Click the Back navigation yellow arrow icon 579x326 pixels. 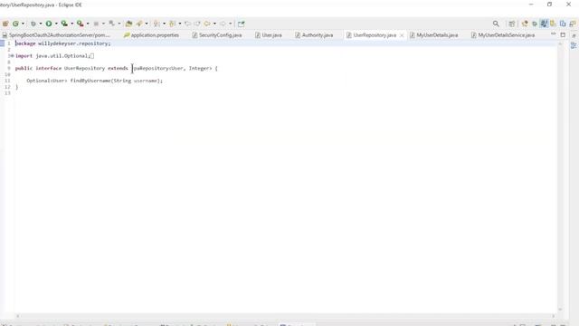(207, 24)
